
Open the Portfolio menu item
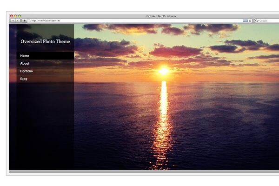pos(45,71)
